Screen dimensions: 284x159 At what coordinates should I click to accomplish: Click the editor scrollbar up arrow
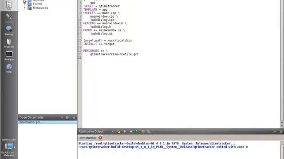click(x=282, y=123)
